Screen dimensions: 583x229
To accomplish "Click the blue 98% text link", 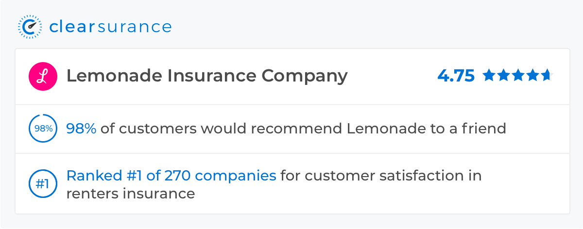I will click(81, 129).
